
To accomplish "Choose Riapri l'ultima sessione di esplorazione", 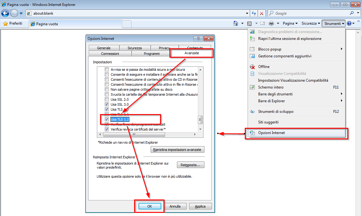I will (x=297, y=39).
